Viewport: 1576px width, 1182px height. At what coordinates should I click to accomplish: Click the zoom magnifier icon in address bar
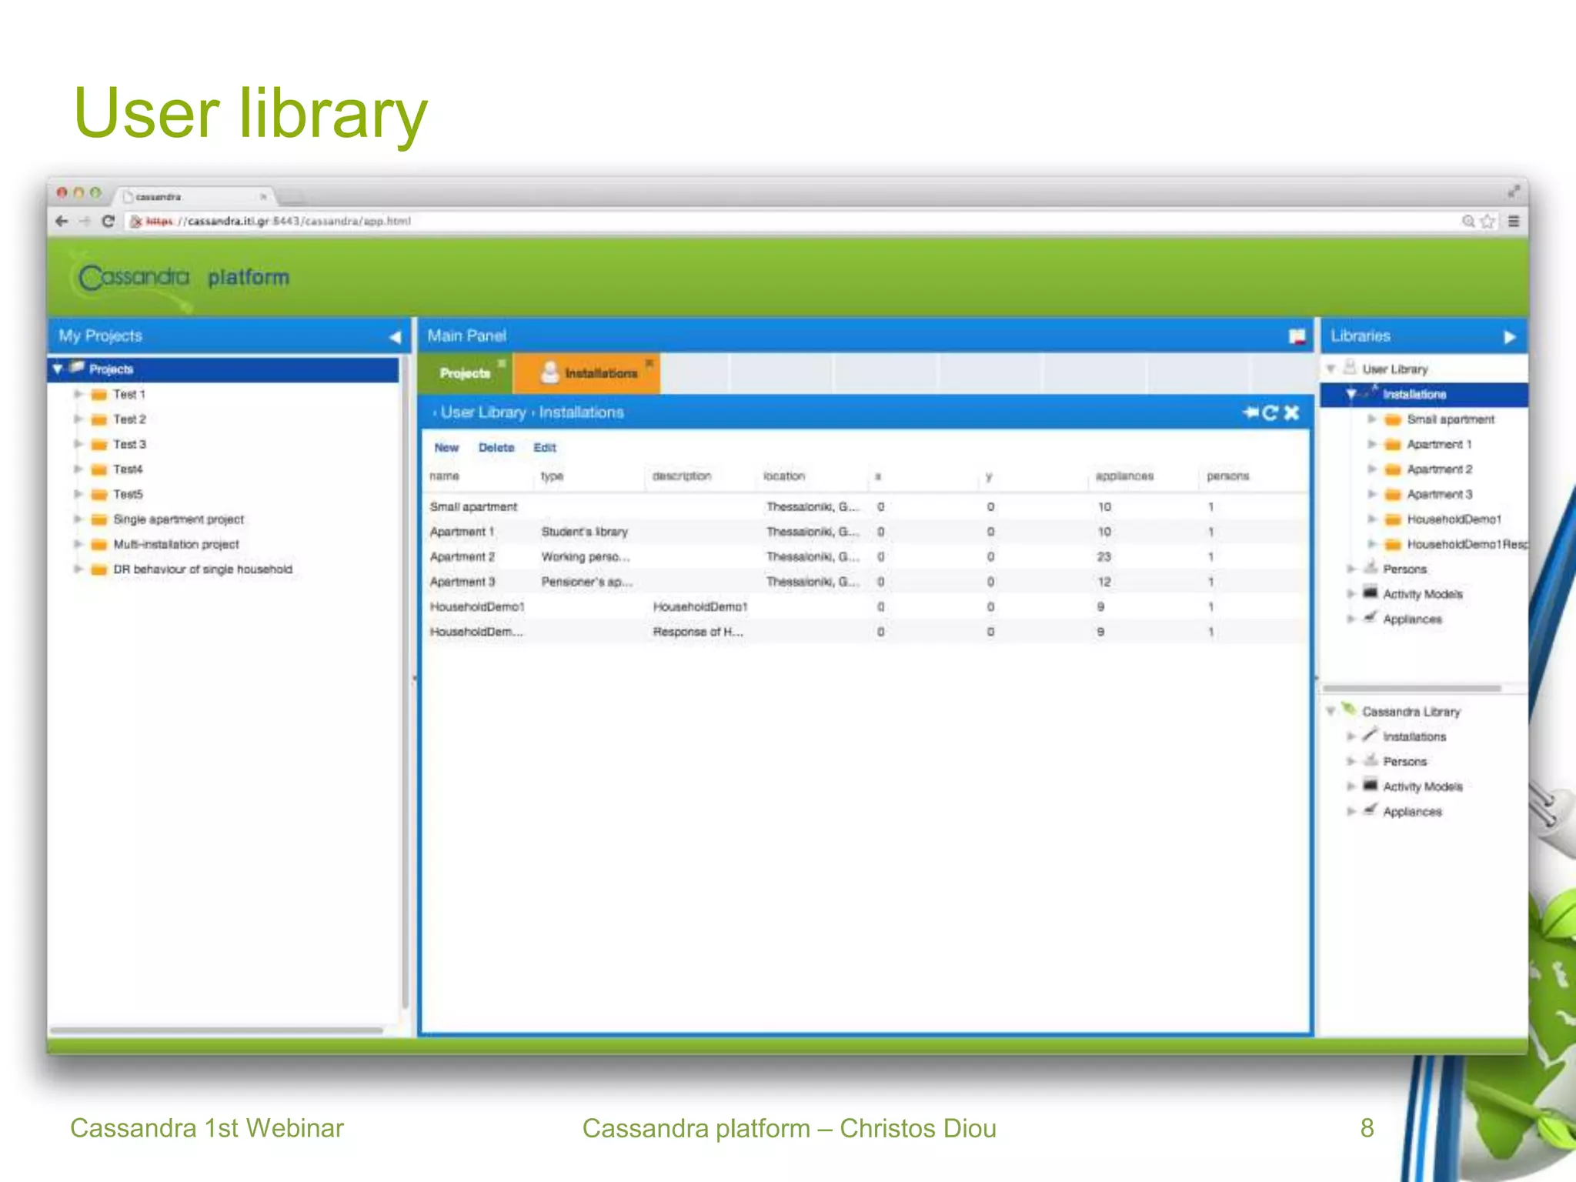click(x=1468, y=222)
